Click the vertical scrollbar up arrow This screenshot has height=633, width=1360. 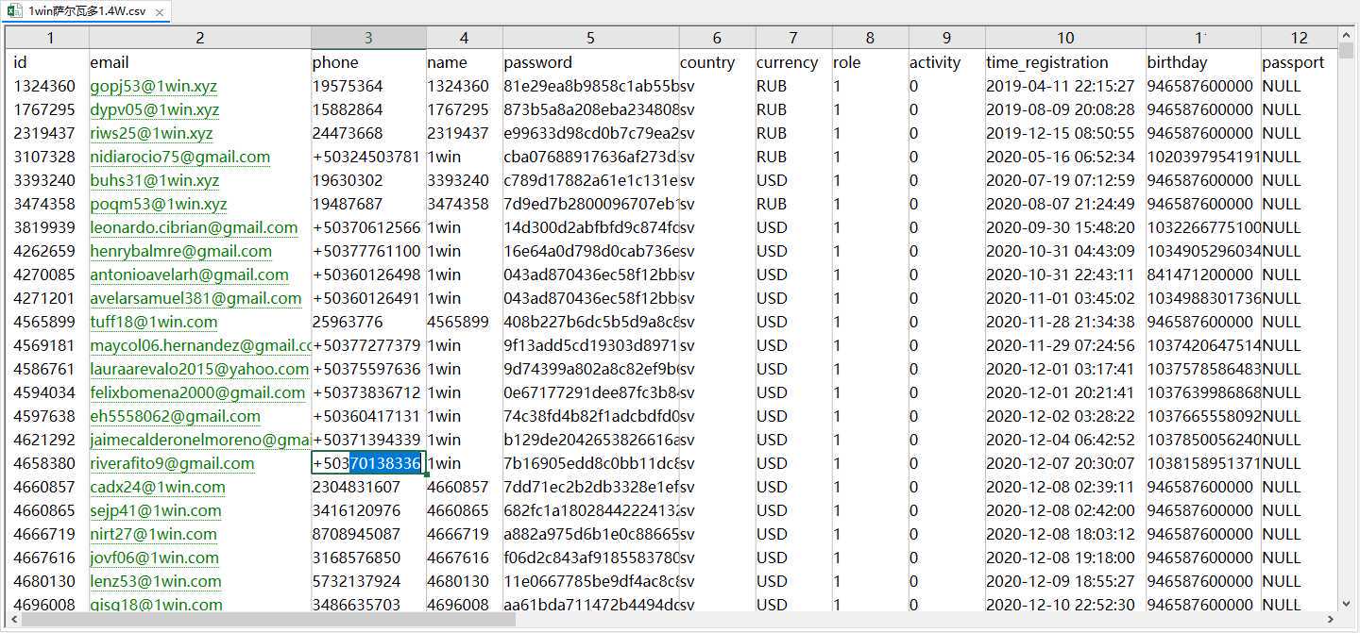1347,34
